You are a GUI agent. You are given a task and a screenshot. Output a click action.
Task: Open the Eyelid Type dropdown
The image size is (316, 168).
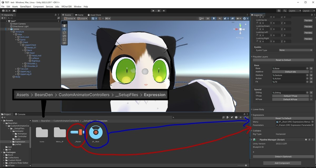(x=296, y=50)
